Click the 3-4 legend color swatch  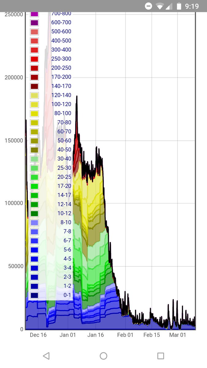coord(34,268)
